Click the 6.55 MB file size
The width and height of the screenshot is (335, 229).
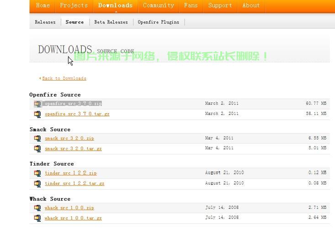click(317, 138)
